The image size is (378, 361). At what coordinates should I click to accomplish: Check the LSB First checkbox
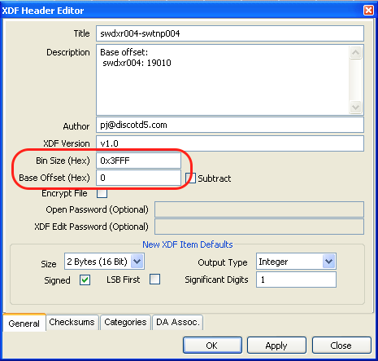point(154,280)
